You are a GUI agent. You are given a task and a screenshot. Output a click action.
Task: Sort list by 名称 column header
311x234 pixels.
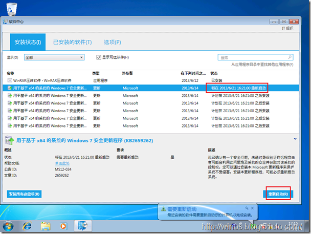pos(10,73)
